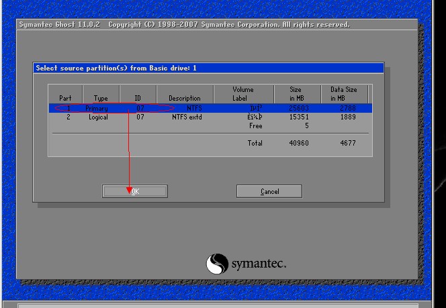Screen dimensions: 446x308
Task: Click the NTFS description cell
Action: click(194, 108)
